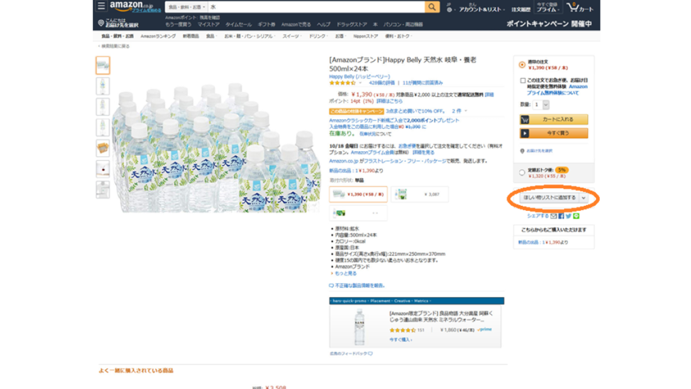691x389 pixels.
Task: Select the sixth product thumbnail image
Action: click(103, 169)
